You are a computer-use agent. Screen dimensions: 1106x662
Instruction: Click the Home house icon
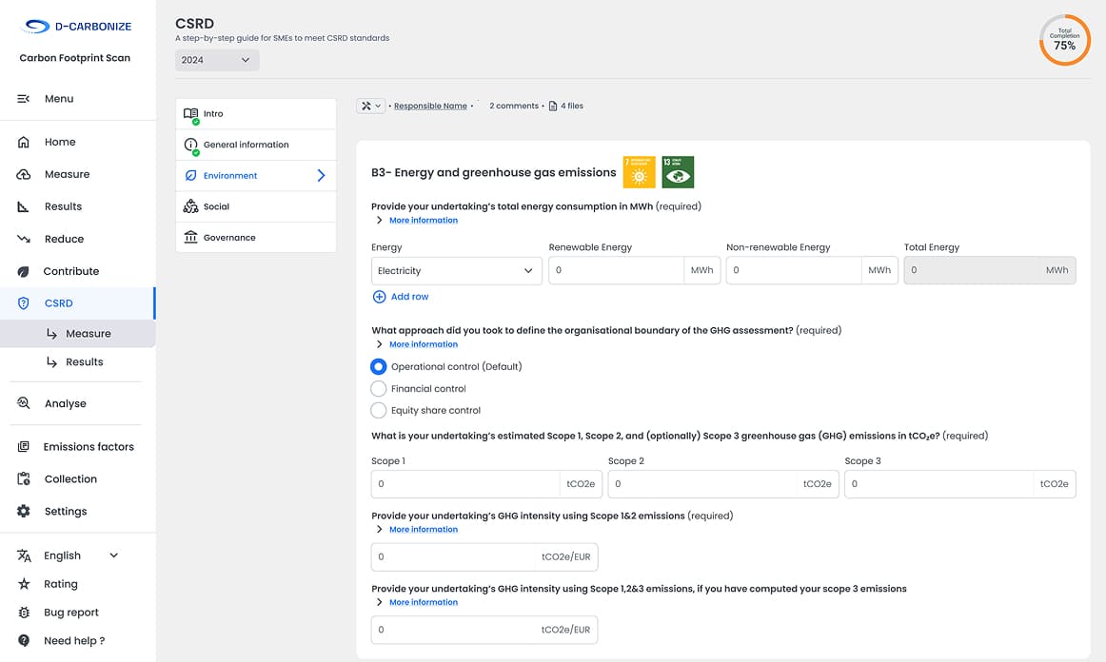point(24,142)
